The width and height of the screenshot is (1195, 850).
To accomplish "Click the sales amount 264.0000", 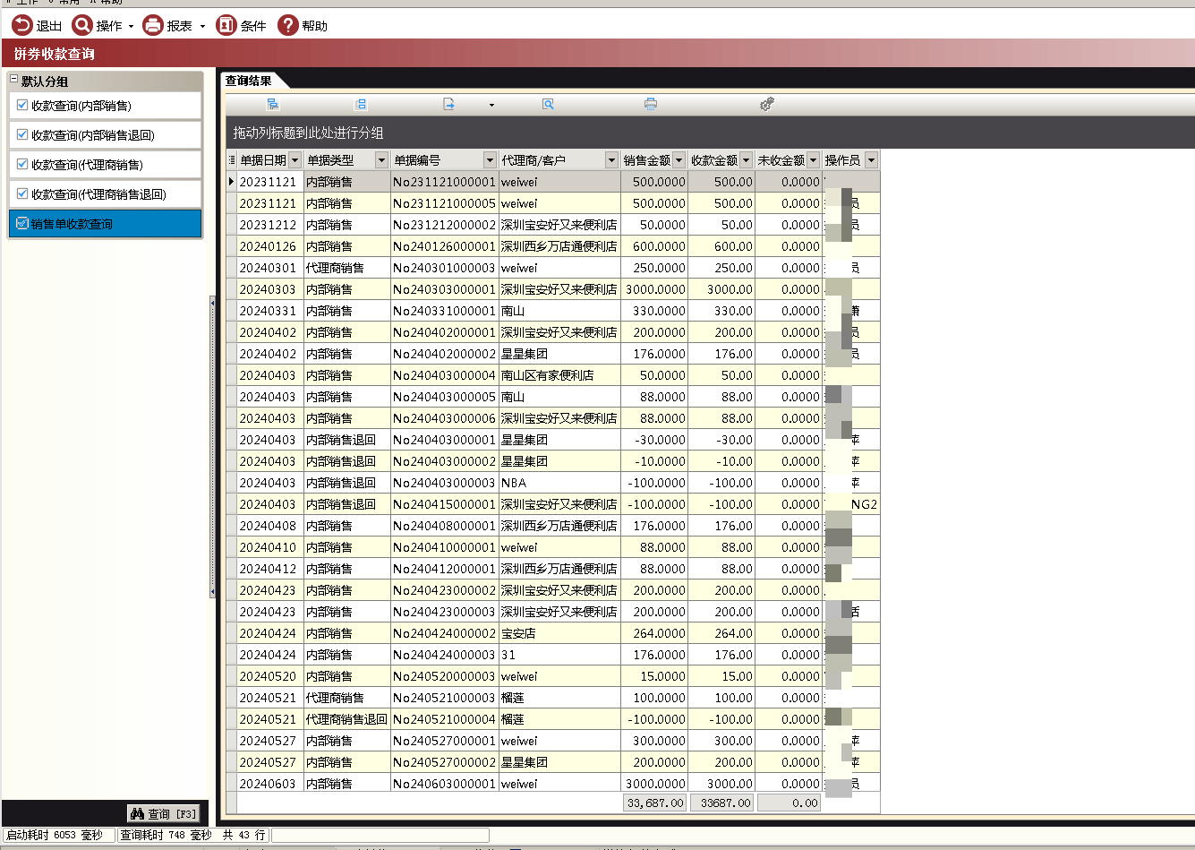I will [654, 633].
